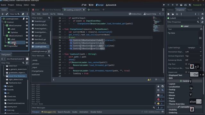This screenshot has height=115, width=205.
Task: Run the project with Play button
Action: 164,5
